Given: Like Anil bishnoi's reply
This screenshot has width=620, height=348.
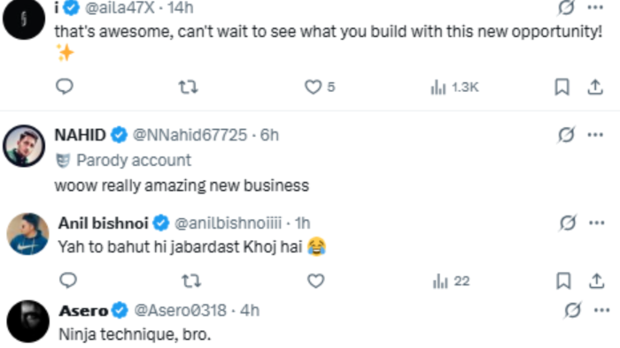Looking at the screenshot, I should 315,281.
